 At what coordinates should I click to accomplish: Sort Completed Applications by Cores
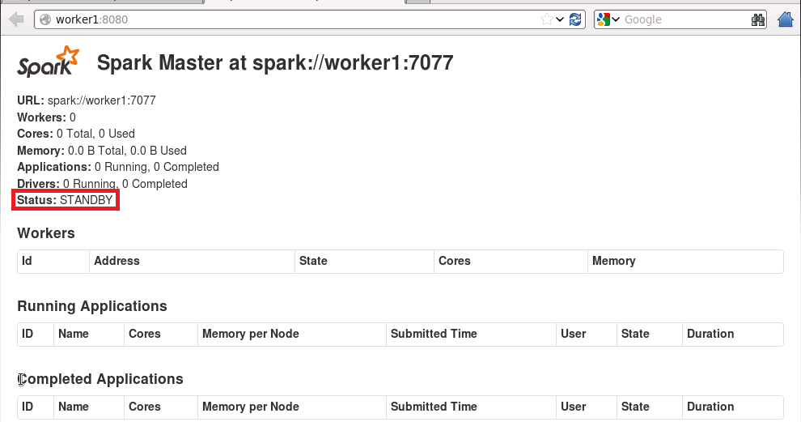161,407
